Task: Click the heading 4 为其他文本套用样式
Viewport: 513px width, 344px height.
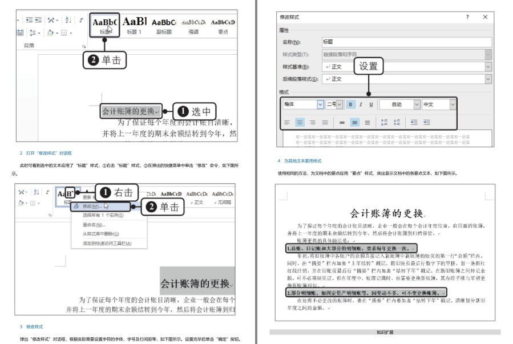Action: click(x=300, y=161)
